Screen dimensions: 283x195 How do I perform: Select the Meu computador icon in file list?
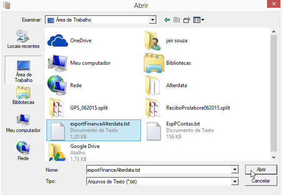(57, 63)
